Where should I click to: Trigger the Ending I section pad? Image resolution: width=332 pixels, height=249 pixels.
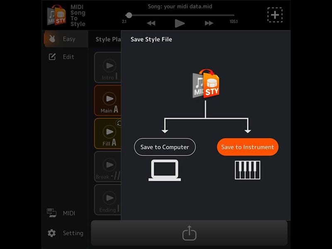pos(108,199)
